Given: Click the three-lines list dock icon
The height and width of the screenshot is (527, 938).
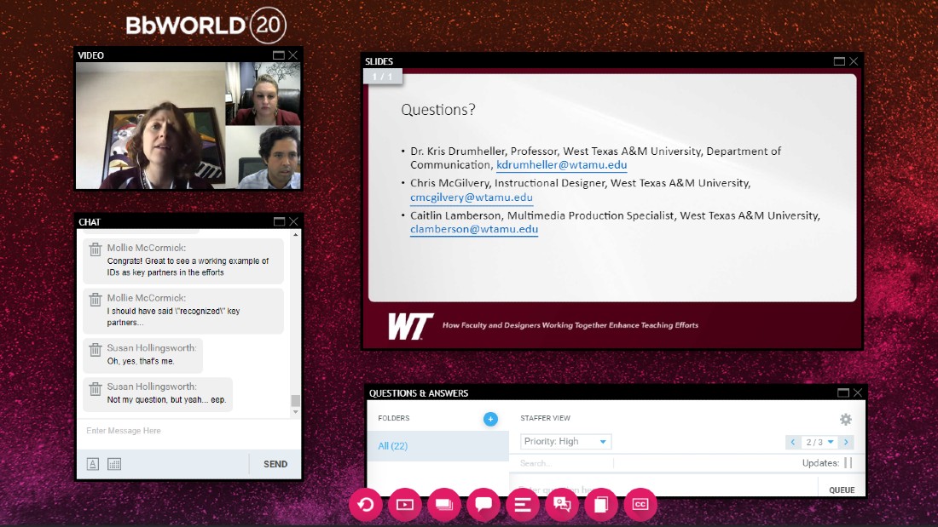Looking at the screenshot, I should 523,504.
